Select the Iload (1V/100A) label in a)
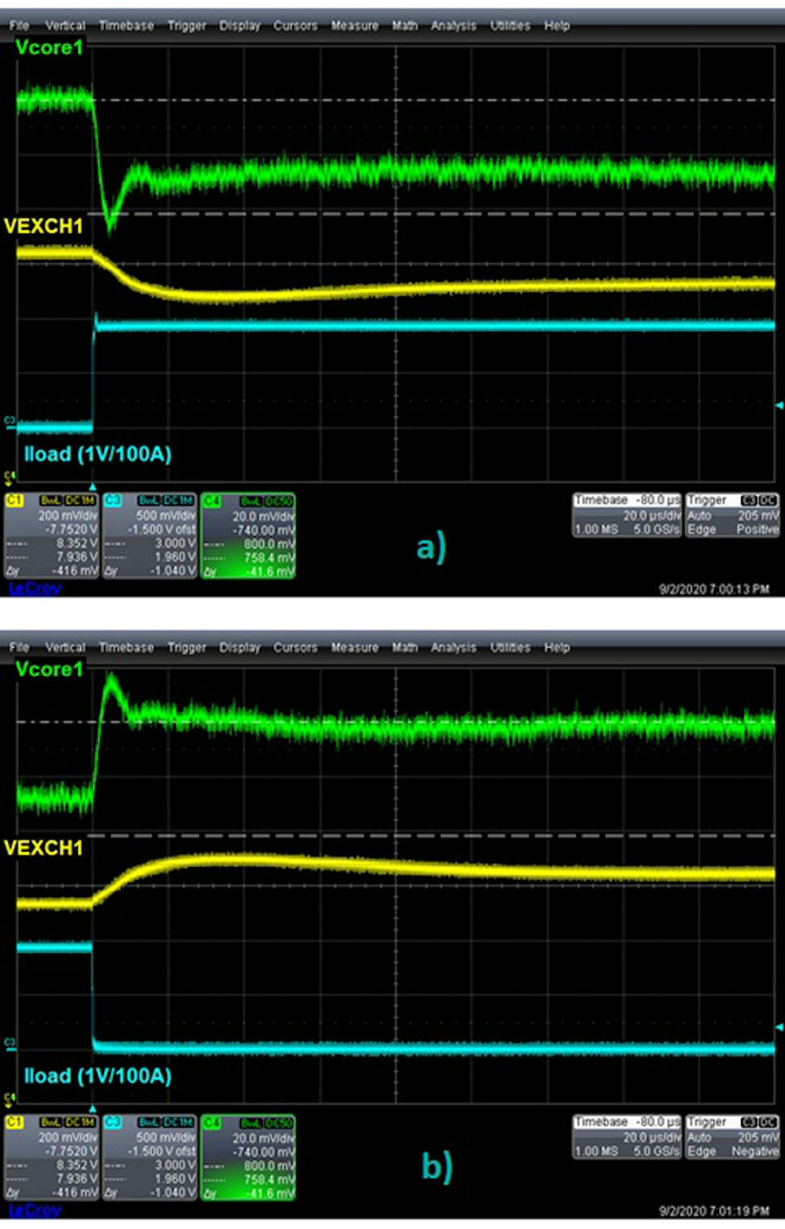The width and height of the screenshot is (785, 1229). pos(97,454)
